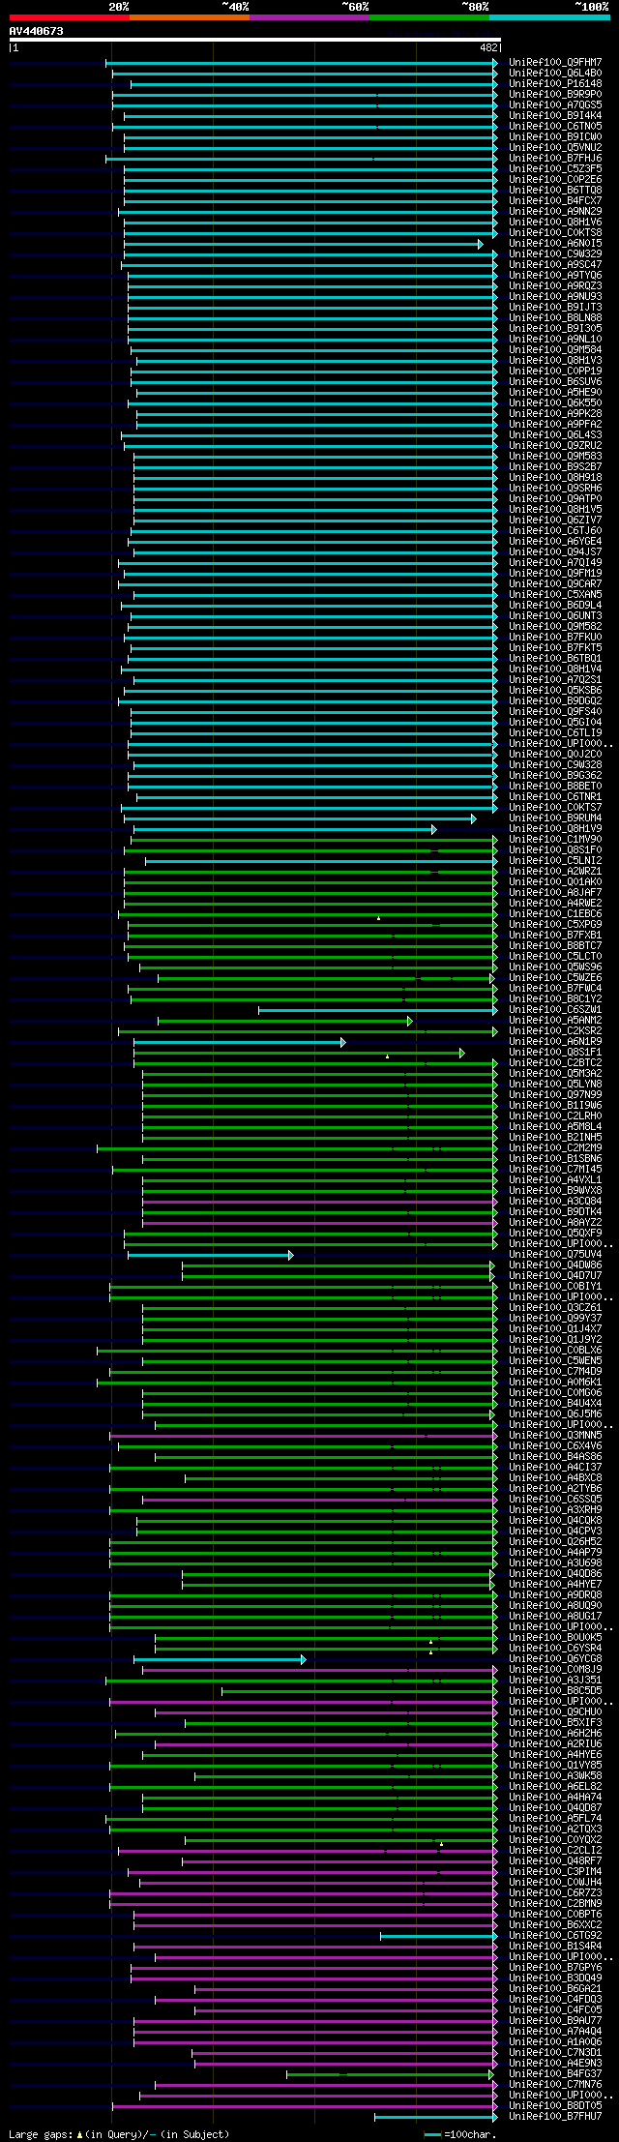Select label UniRef100_C0M8J9

555,1669
